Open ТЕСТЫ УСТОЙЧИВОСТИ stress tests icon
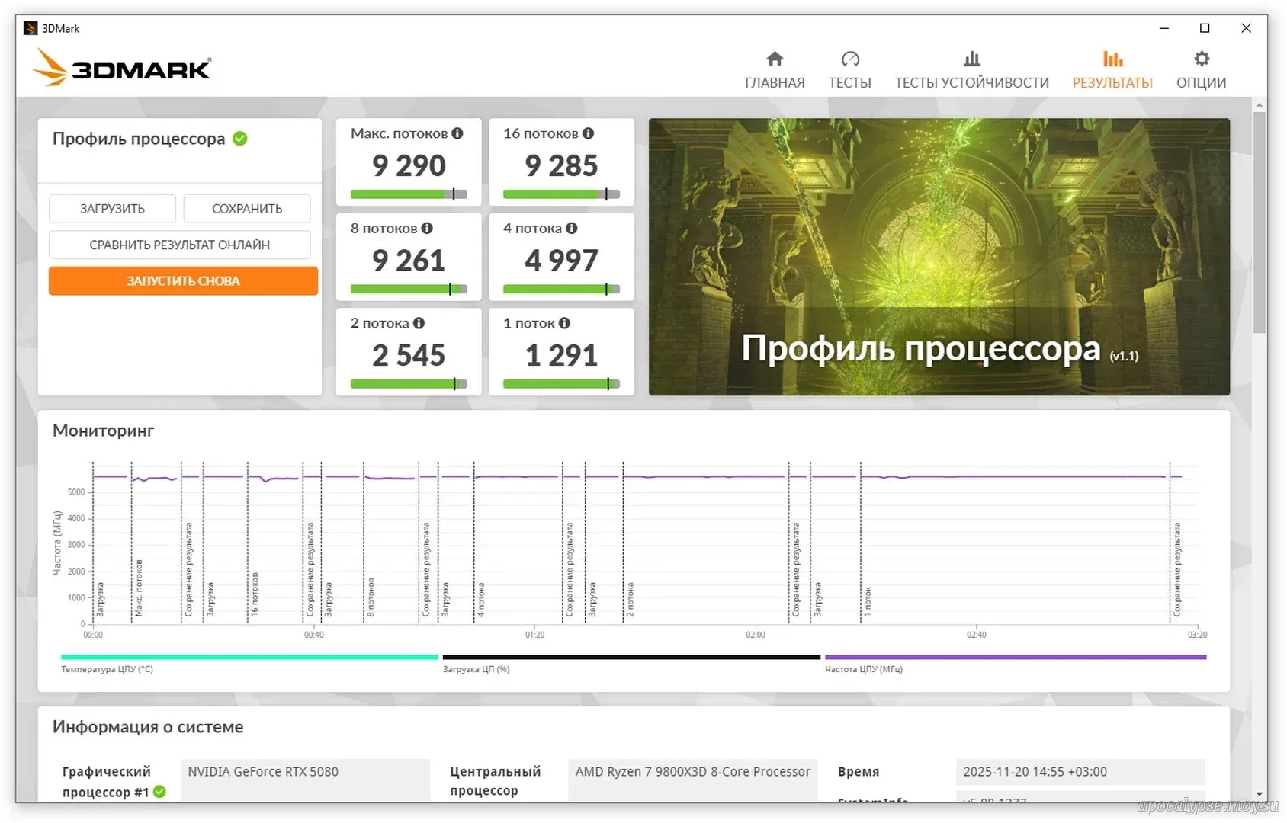Image resolution: width=1287 pixels, height=823 pixels. point(971,59)
